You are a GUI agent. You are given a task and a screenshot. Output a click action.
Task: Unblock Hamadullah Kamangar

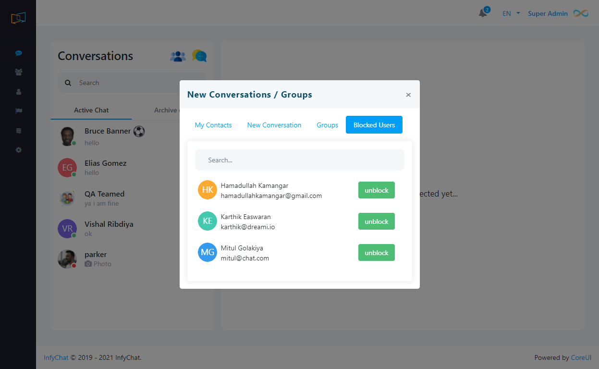(376, 190)
